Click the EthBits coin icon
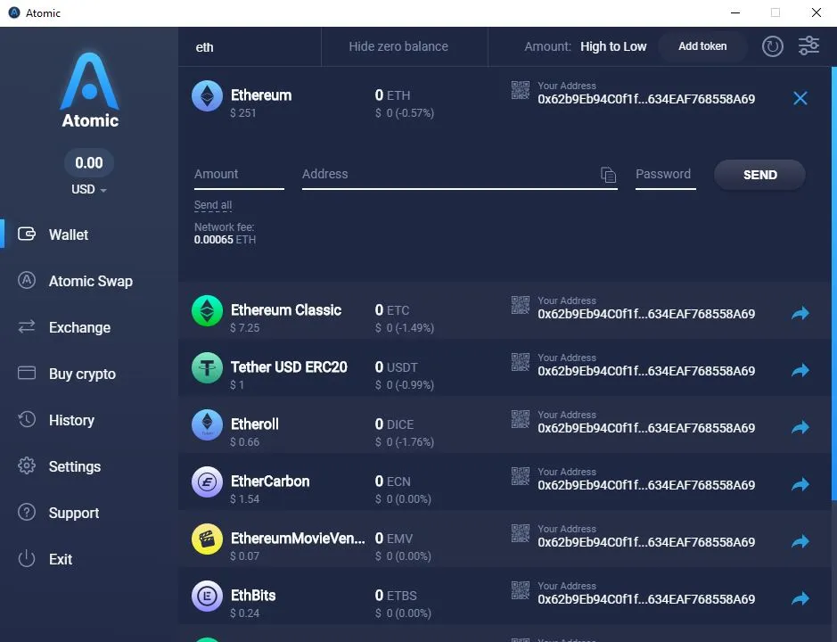The height and width of the screenshot is (642, 837). tap(207, 597)
